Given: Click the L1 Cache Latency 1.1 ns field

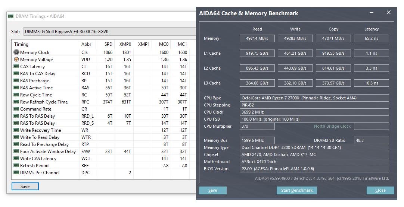Looking at the screenshot, I should coord(372,53).
